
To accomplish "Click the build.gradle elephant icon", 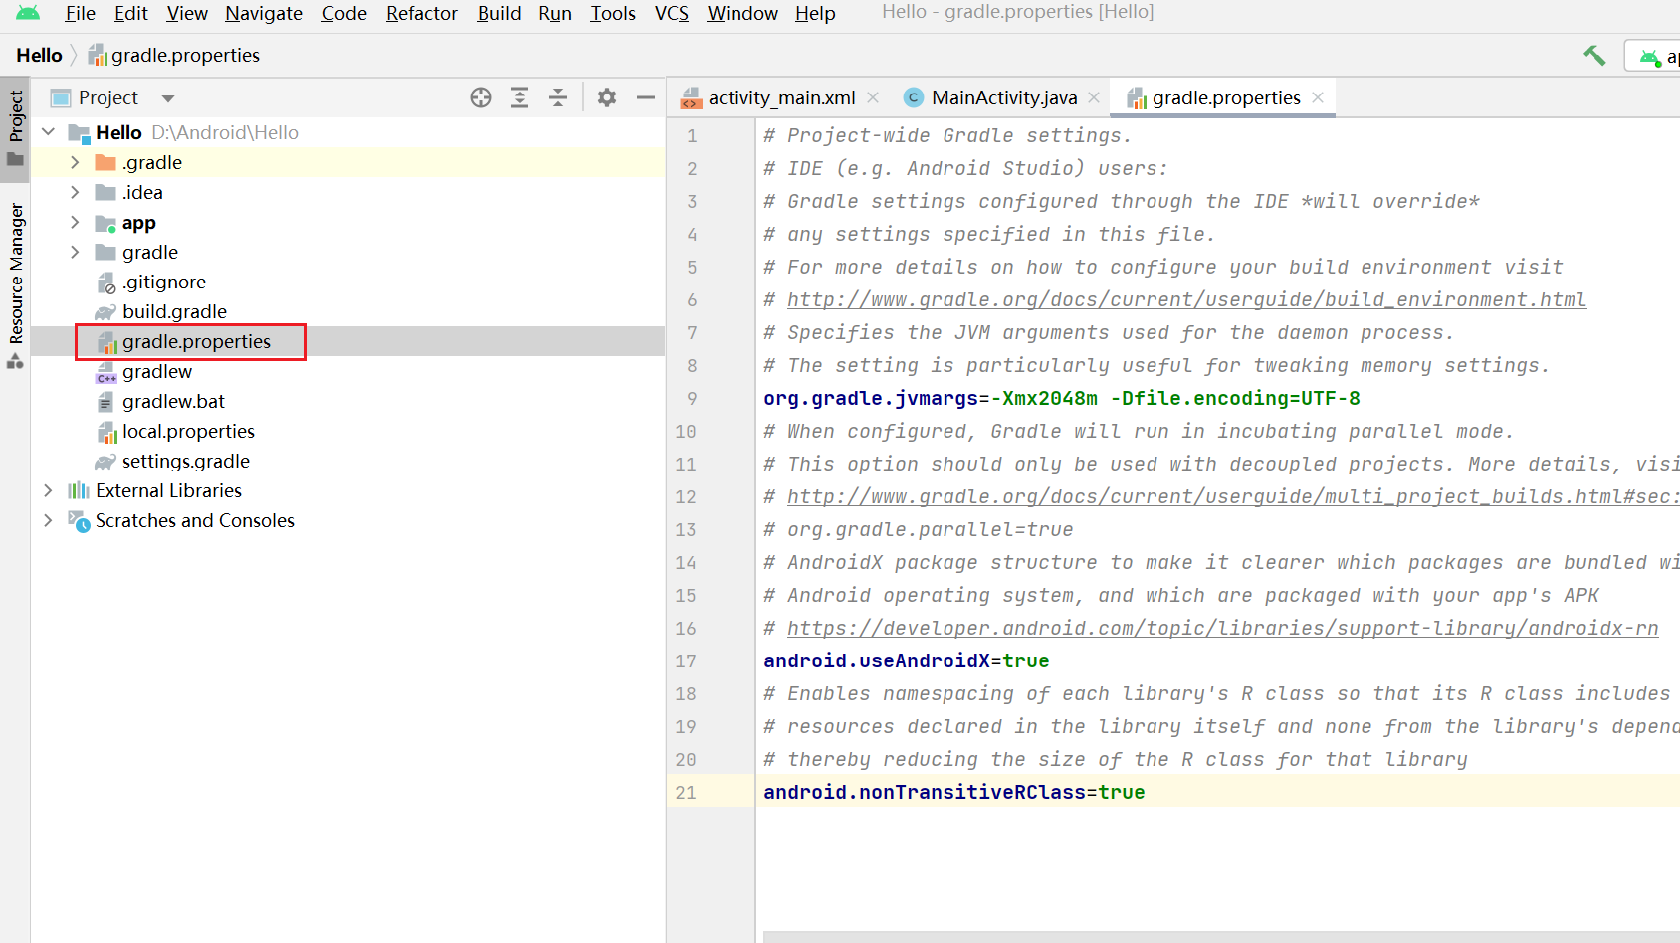I will click(105, 312).
